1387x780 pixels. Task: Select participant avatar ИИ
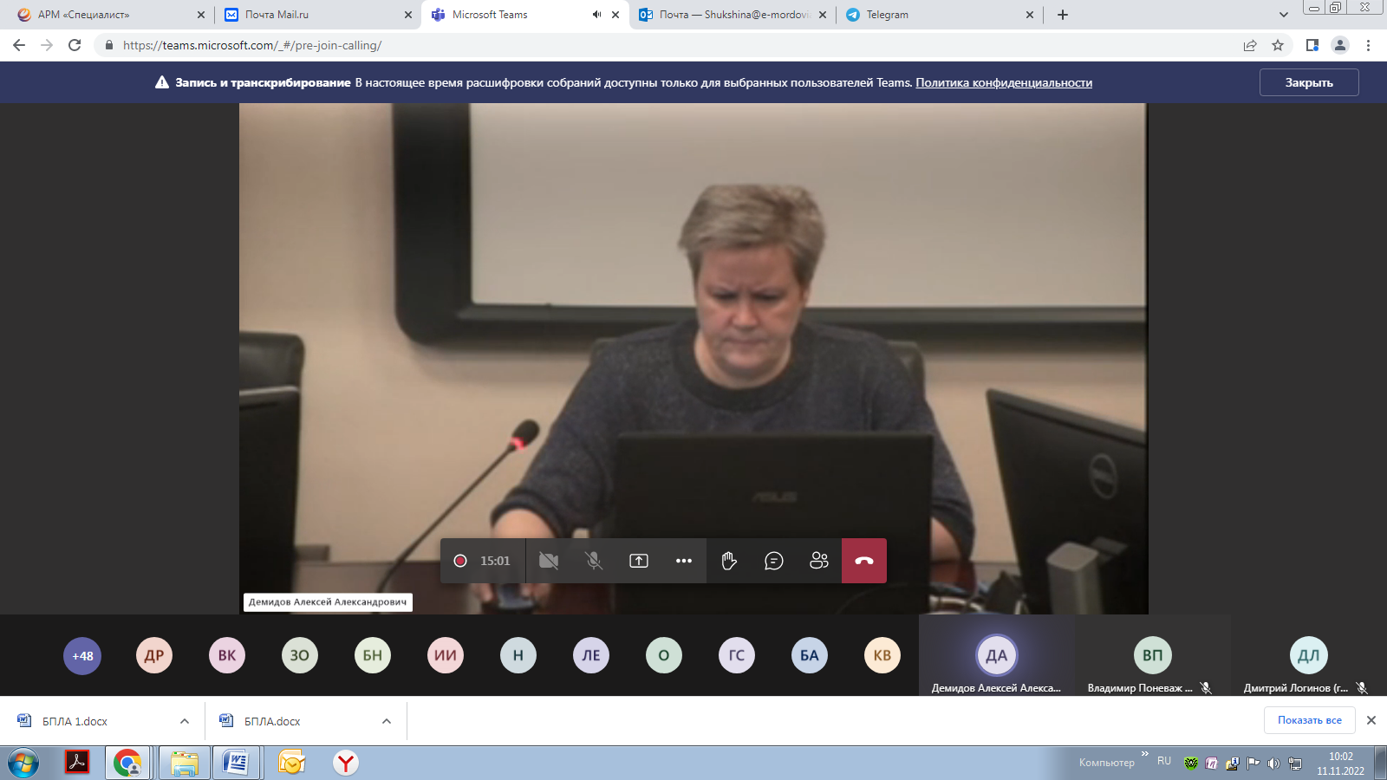click(446, 655)
